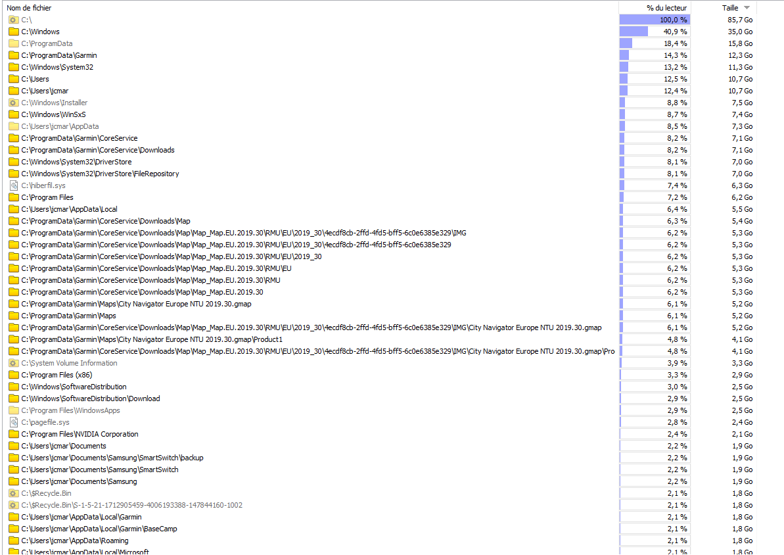Select the C:\Windows\SoftwareDistribution row

tap(380, 387)
